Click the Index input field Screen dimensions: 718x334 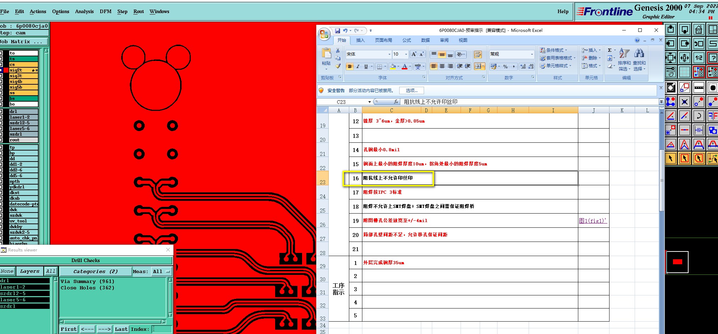tap(162, 329)
